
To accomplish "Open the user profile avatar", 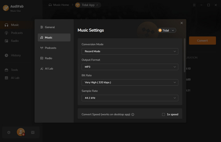I will click(21, 132).
